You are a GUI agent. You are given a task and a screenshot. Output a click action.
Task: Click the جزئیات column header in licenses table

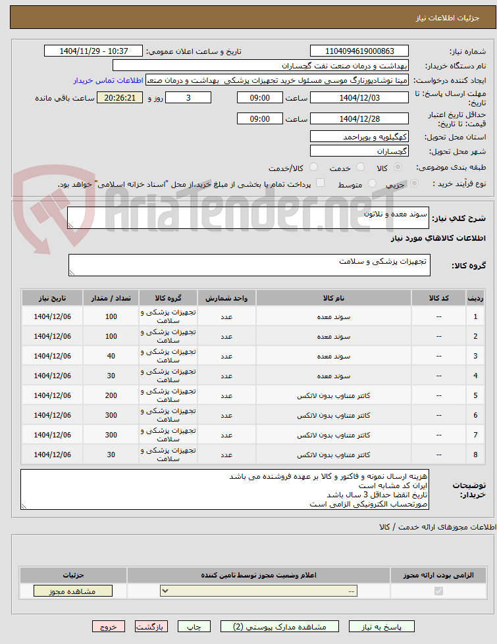(x=73, y=575)
